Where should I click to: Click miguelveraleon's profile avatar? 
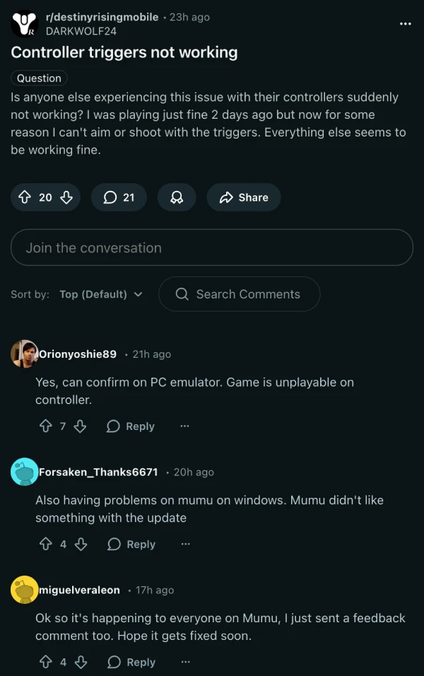pyautogui.click(x=23, y=590)
